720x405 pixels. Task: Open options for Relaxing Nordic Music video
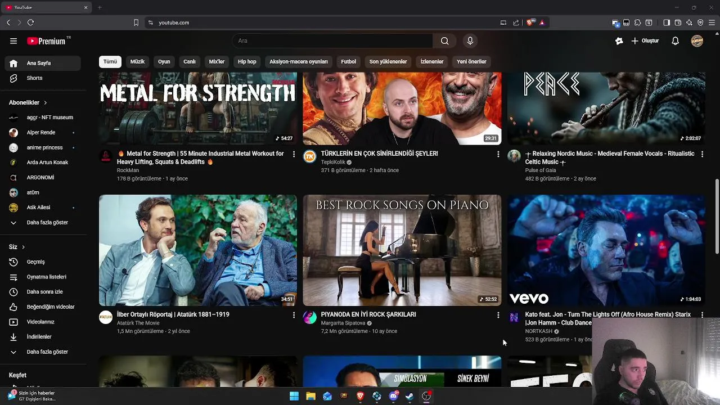[x=702, y=154]
